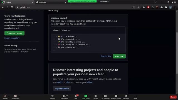This screenshot has width=178, height=100.
Task: Click the share page icon in address bar
Action: pos(133,7)
